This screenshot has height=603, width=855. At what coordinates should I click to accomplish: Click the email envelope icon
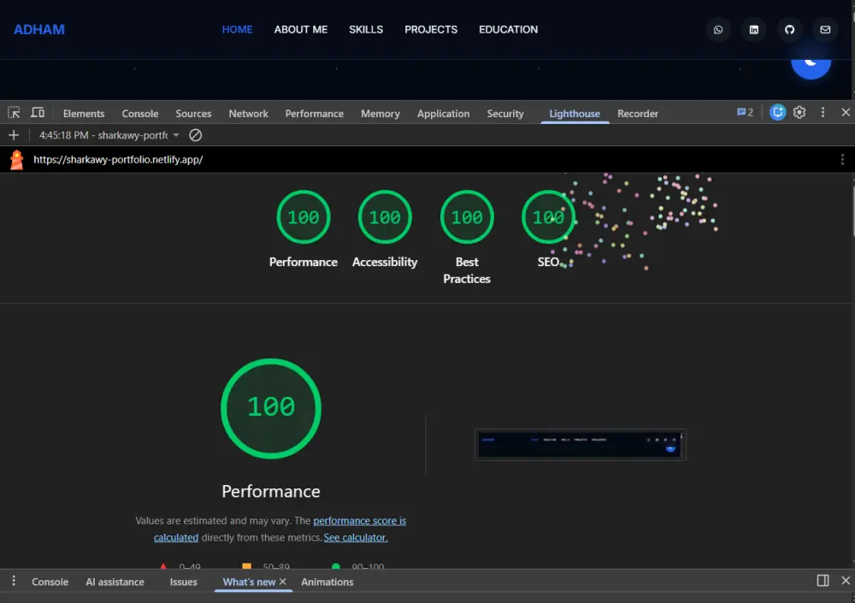[825, 29]
